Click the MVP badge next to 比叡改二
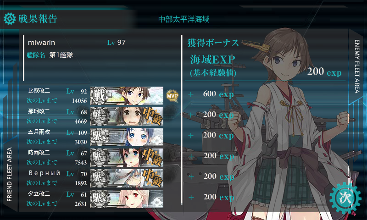 [172, 96]
